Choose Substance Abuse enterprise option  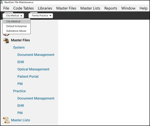coord(16,31)
